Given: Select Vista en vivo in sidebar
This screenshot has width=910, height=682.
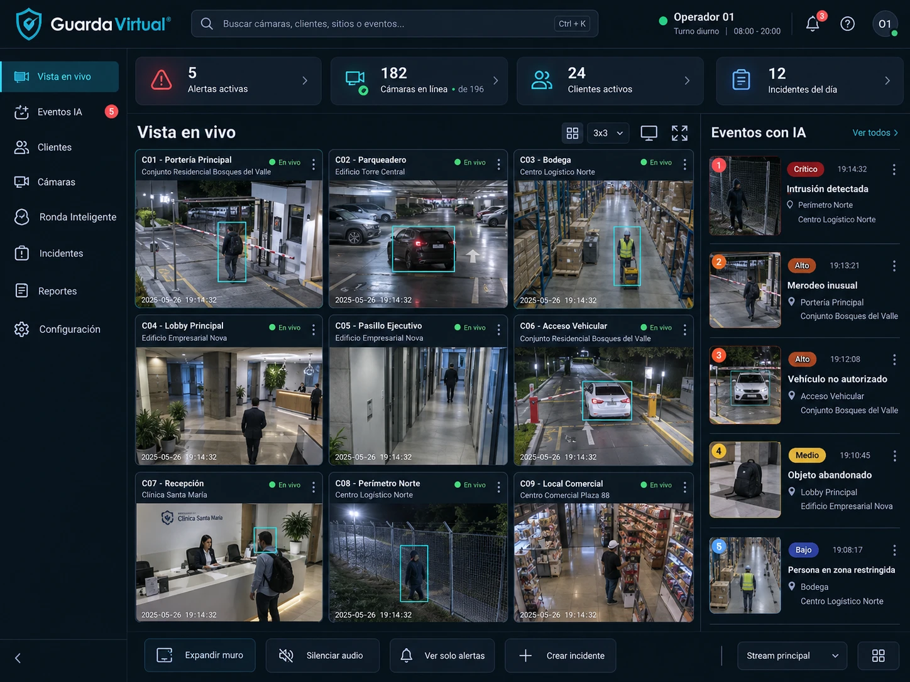Looking at the screenshot, I should coord(60,77).
